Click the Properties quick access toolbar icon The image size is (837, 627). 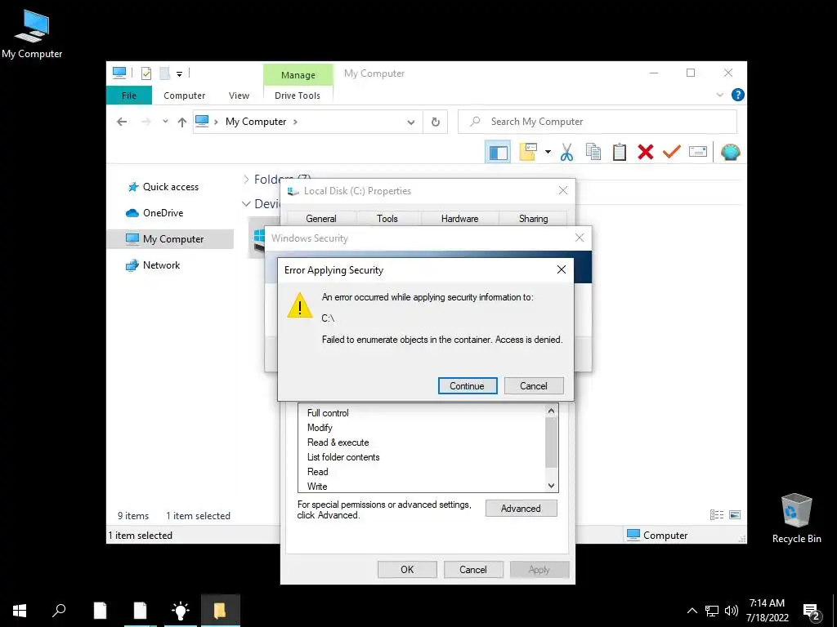pos(145,73)
